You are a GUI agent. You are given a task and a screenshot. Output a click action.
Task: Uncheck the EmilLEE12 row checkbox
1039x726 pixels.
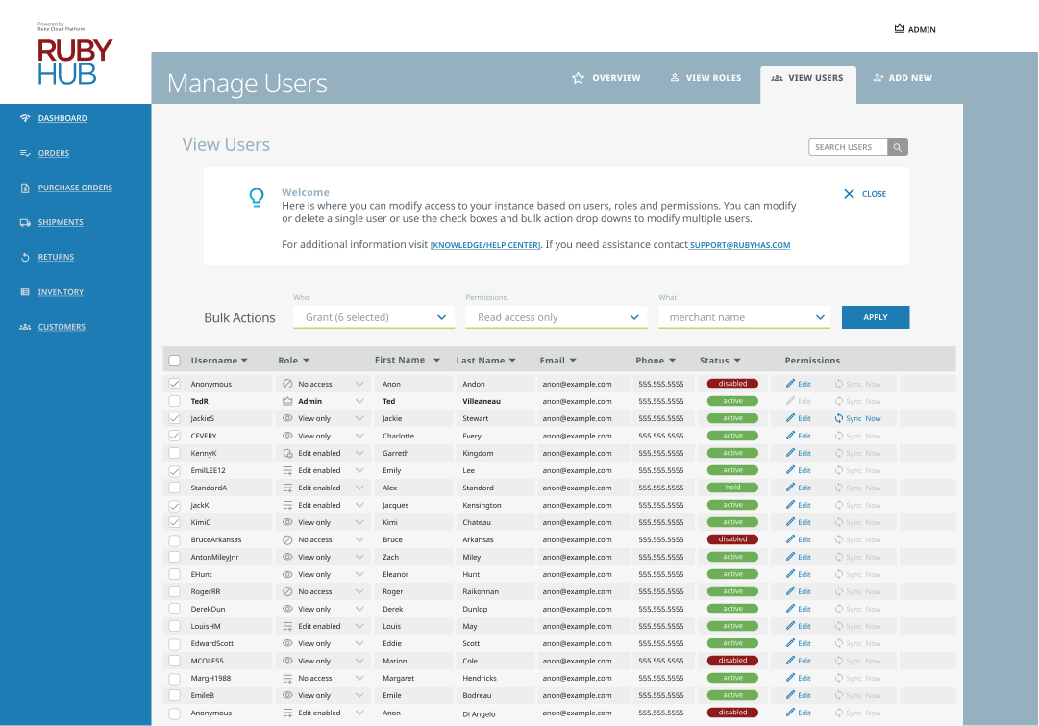pos(174,471)
